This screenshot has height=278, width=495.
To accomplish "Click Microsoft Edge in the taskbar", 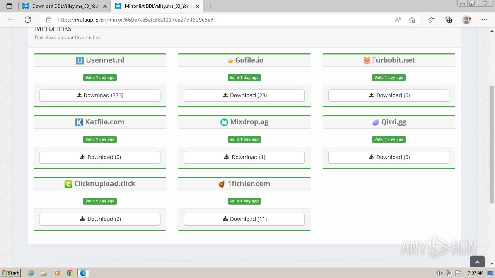I will click(x=83, y=273).
